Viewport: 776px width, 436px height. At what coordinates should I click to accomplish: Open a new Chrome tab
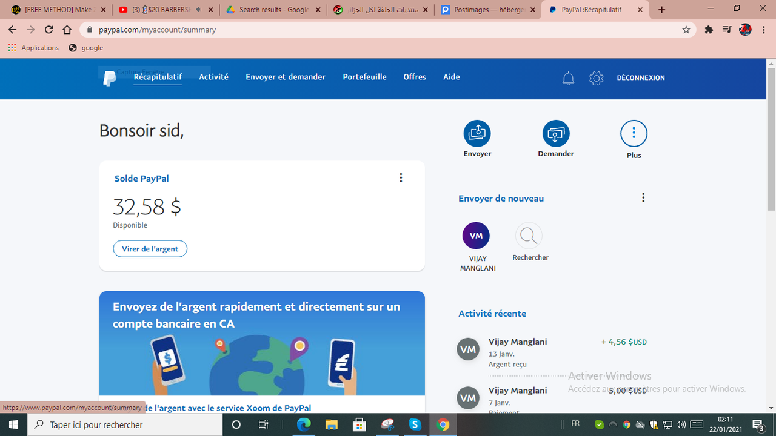[x=661, y=10]
